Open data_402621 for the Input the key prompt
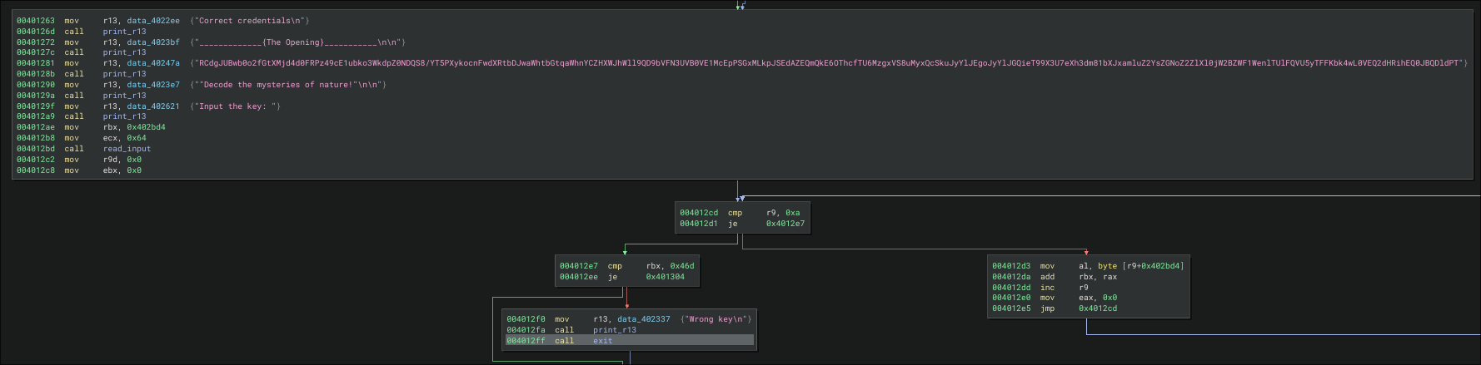 tap(152, 106)
